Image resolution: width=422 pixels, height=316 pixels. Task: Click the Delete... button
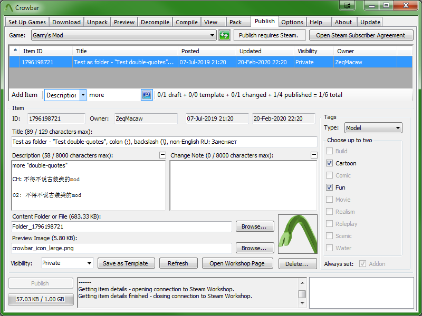coord(297,264)
